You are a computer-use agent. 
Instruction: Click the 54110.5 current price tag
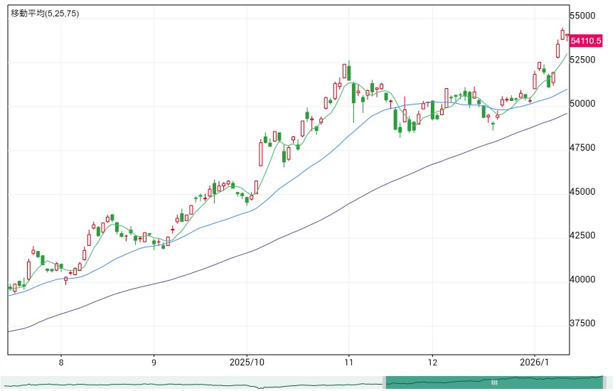tap(586, 41)
